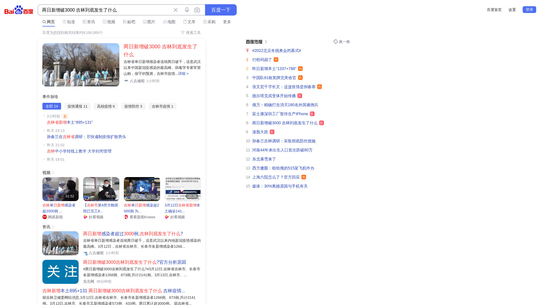Click 八点健闻 source icon in top result
543x305 pixels.
126,81
